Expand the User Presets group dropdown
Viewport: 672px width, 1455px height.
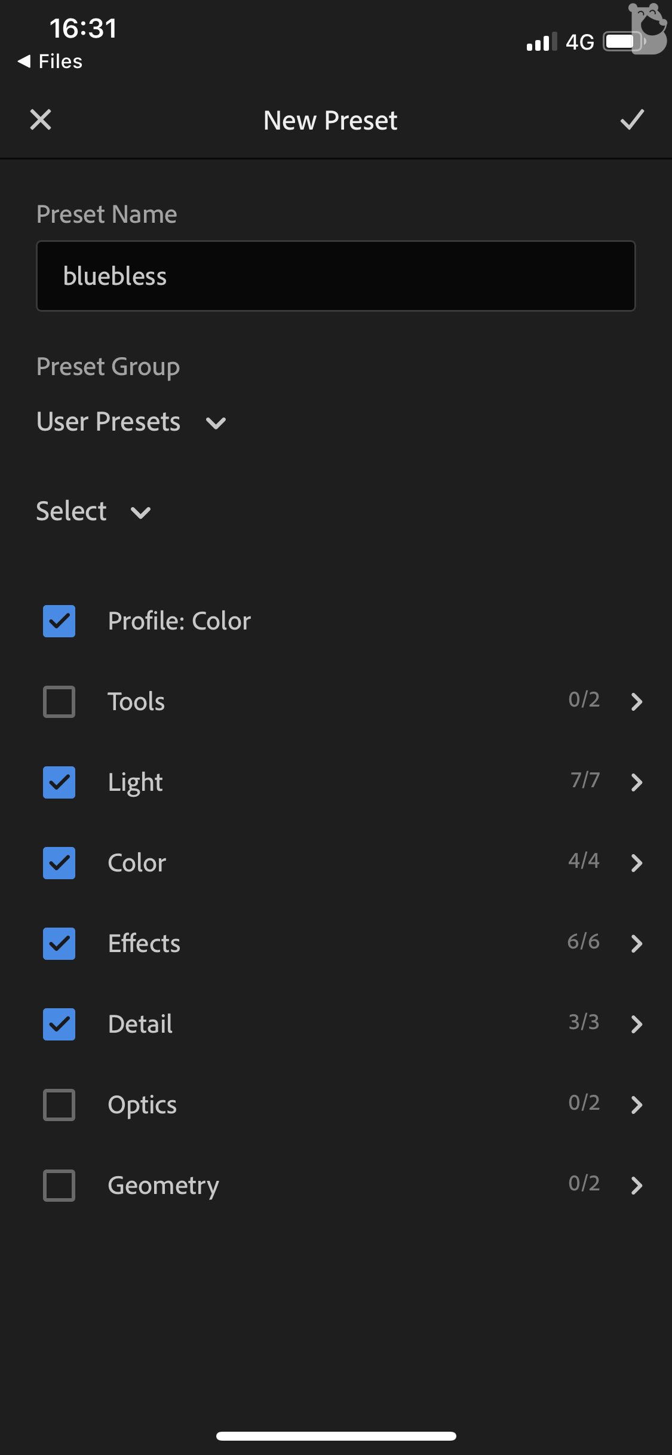click(x=131, y=422)
